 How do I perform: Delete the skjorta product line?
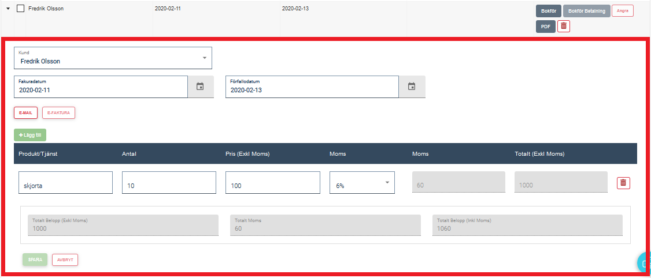pos(623,183)
